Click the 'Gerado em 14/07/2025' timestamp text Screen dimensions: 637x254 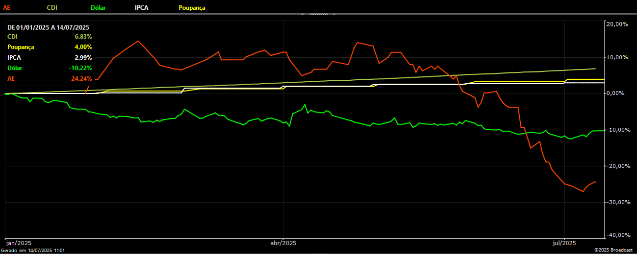[x=33, y=250]
